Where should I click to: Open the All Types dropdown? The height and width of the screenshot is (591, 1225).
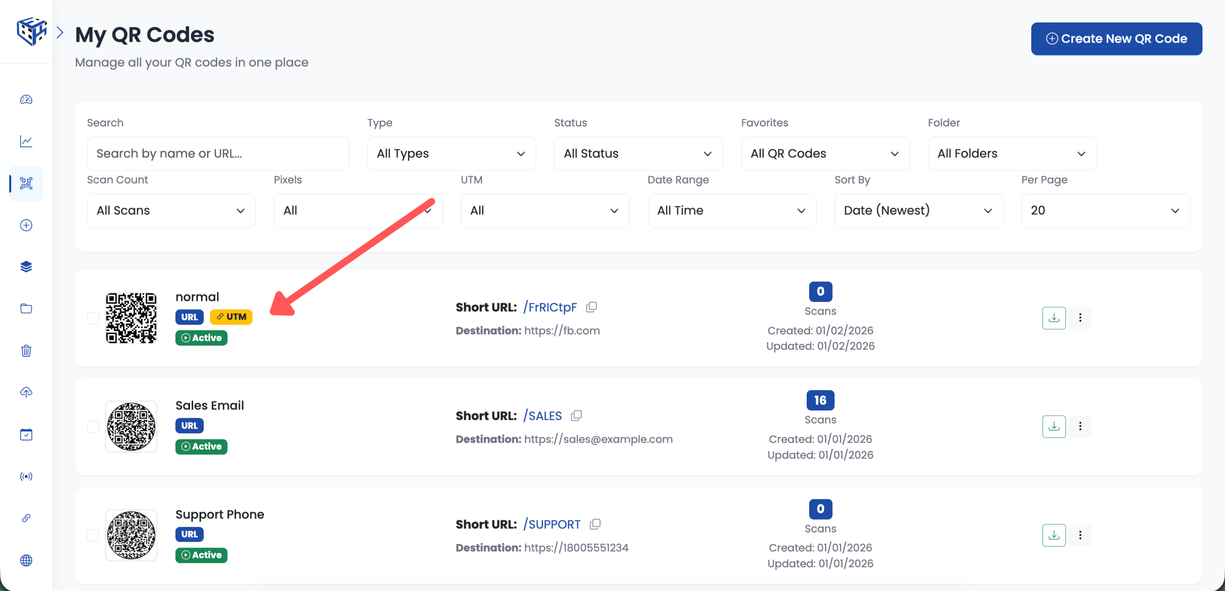[451, 154]
